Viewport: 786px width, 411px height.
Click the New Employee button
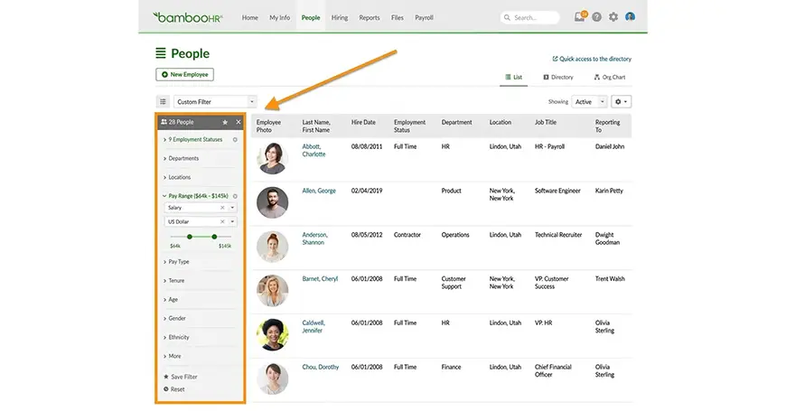[184, 74]
